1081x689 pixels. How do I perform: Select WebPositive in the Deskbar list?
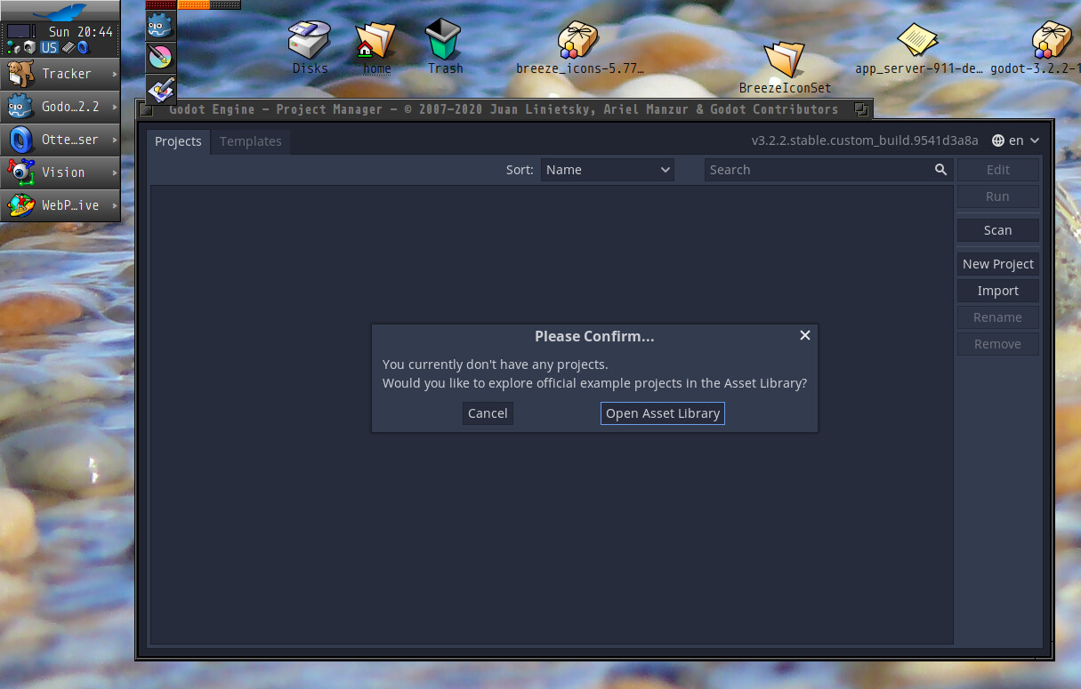[61, 205]
